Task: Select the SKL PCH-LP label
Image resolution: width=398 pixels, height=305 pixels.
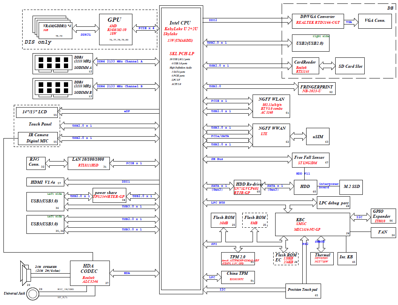Action: coord(182,54)
